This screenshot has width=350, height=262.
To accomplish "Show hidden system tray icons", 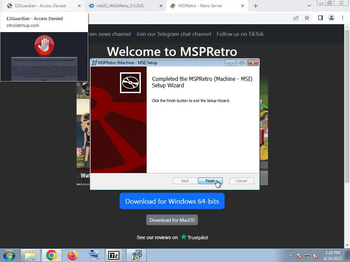I will pos(291,256).
